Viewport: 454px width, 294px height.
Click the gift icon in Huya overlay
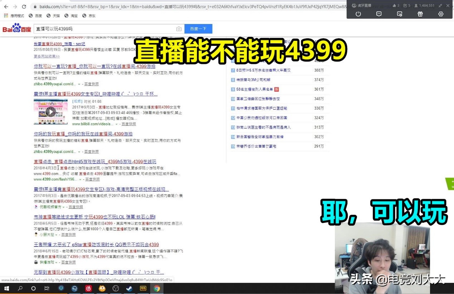pos(420,14)
